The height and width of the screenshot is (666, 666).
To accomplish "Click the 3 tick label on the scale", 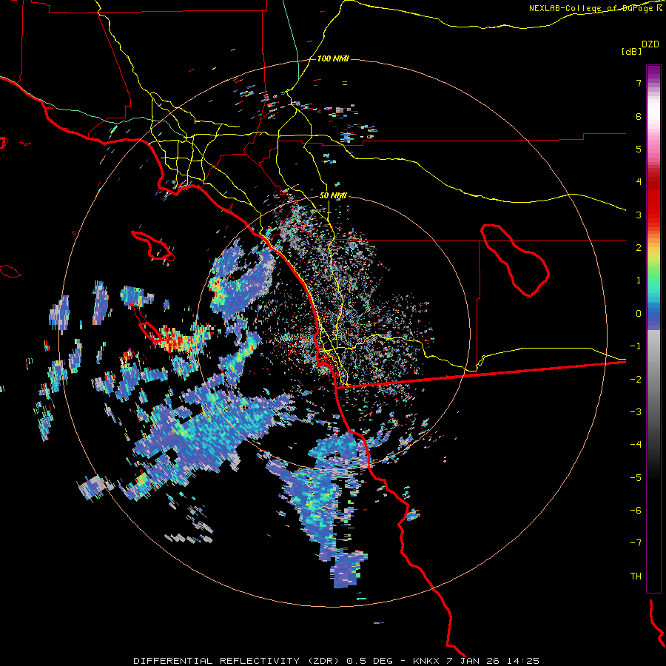I will [639, 215].
